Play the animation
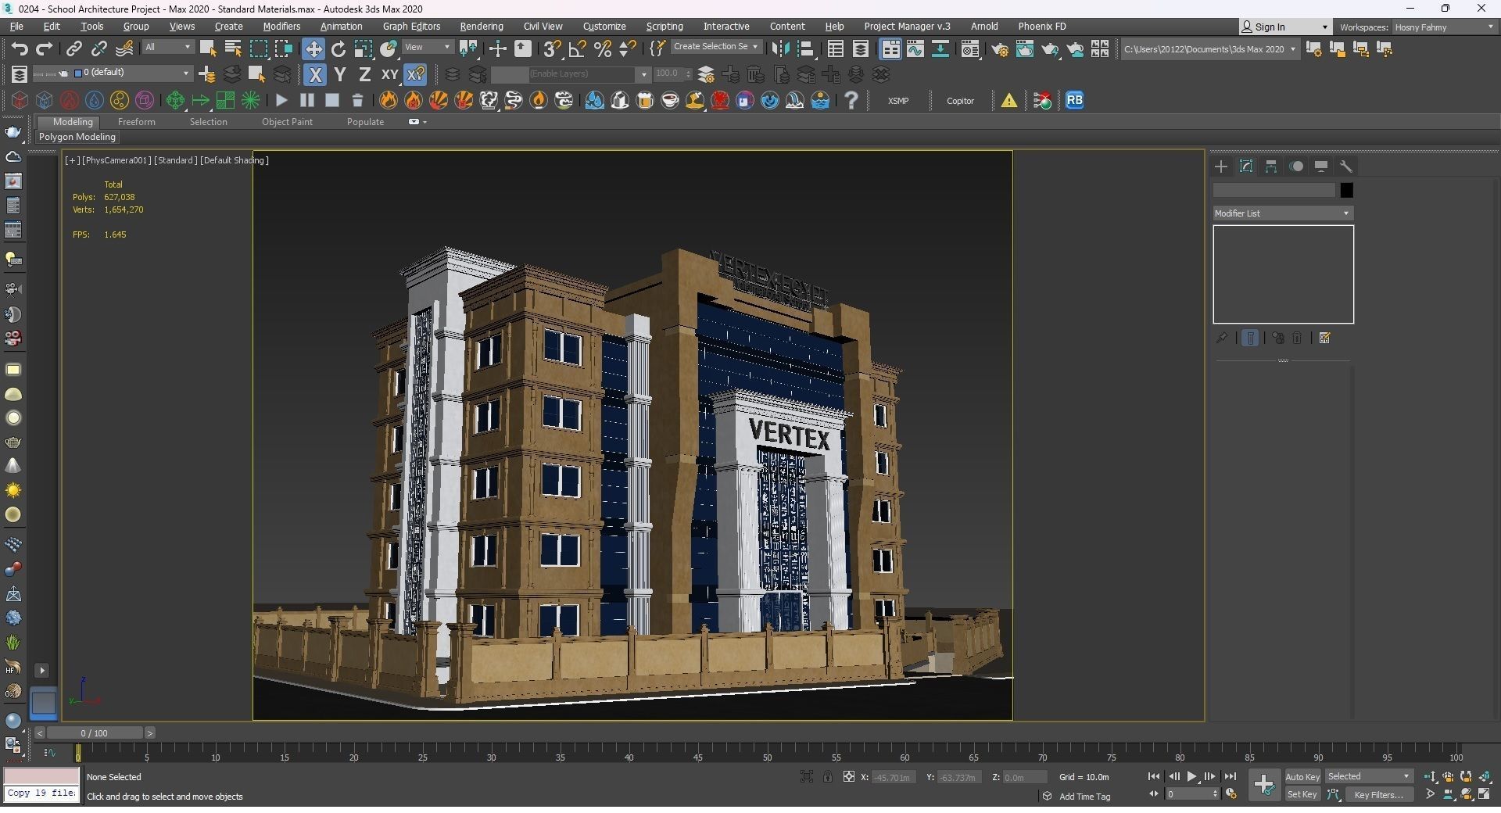1501x813 pixels. point(1191,777)
